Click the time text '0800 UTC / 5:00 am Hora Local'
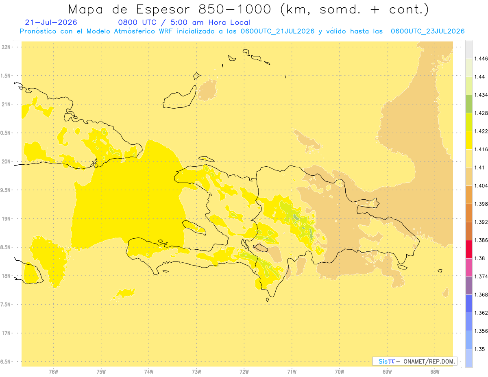 click(x=184, y=22)
